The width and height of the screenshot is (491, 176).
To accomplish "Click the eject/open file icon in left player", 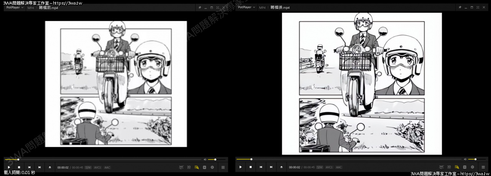I will click(x=50, y=167).
